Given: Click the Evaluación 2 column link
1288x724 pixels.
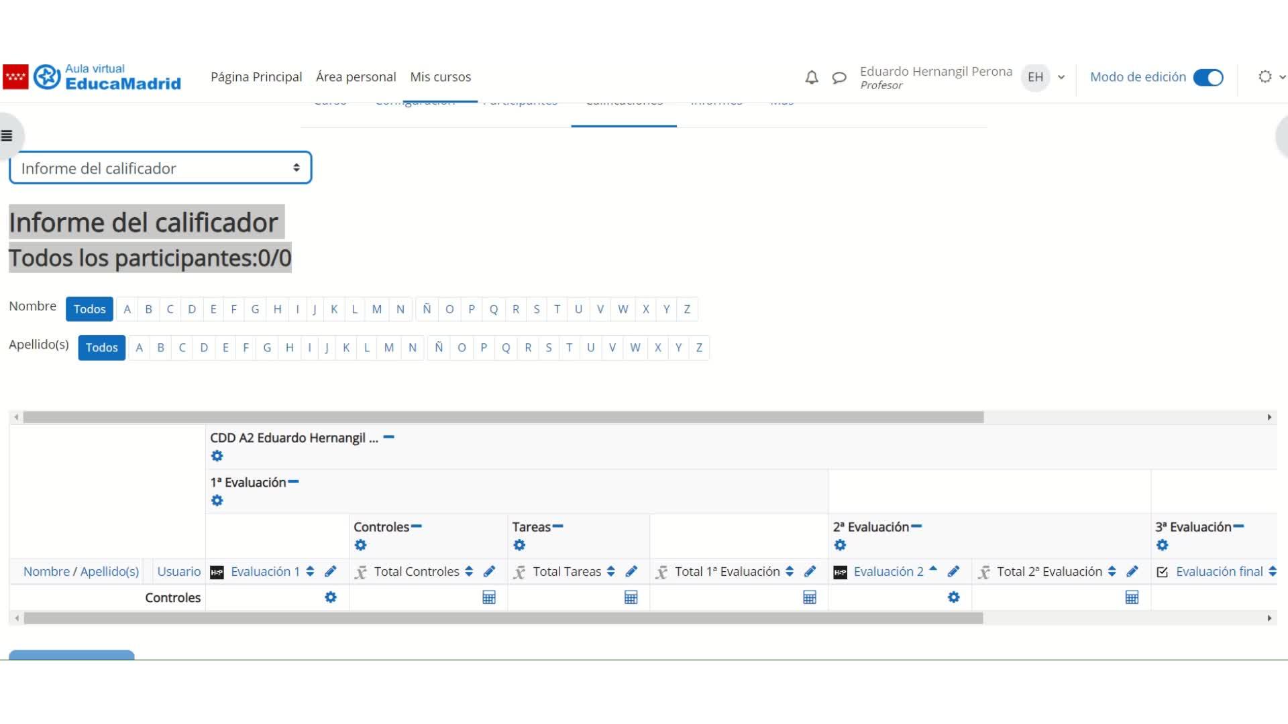Looking at the screenshot, I should tap(888, 572).
